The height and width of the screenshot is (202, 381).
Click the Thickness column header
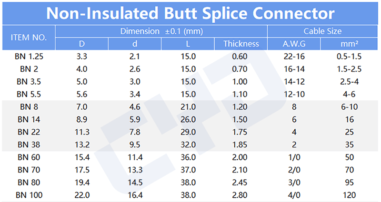[241, 44]
